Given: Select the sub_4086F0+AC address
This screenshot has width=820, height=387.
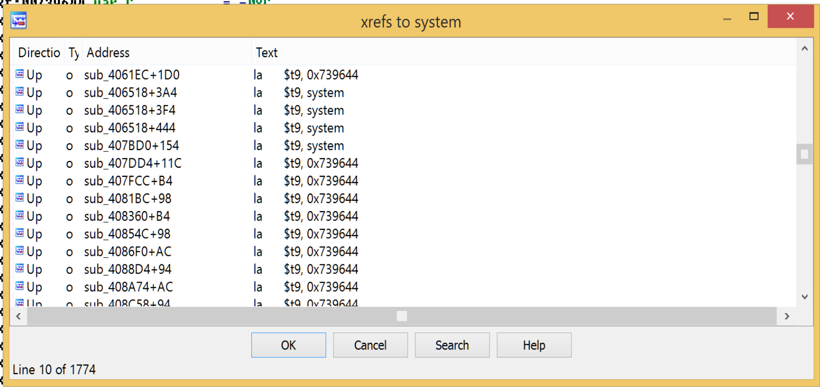Looking at the screenshot, I should click(x=127, y=252).
